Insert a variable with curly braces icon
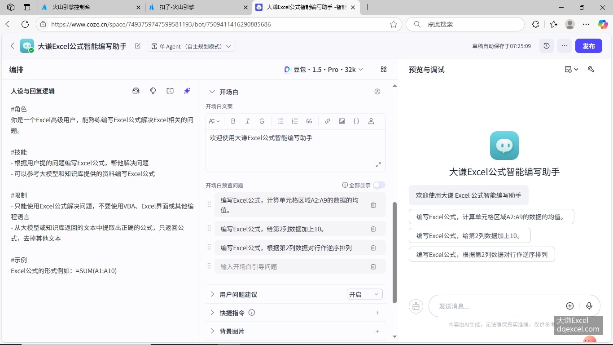Viewport: 613px width, 345px height. click(x=356, y=121)
